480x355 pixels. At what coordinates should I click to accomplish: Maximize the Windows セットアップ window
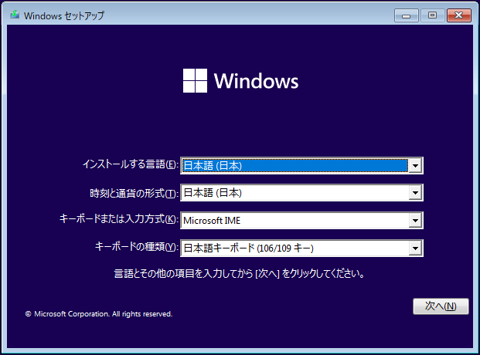432,15
